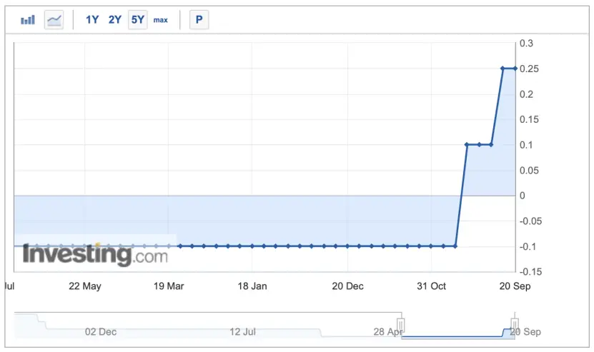Image resolution: width=594 pixels, height=352 pixels.
Task: Switch to the bar chart view icon
Action: pos(28,20)
